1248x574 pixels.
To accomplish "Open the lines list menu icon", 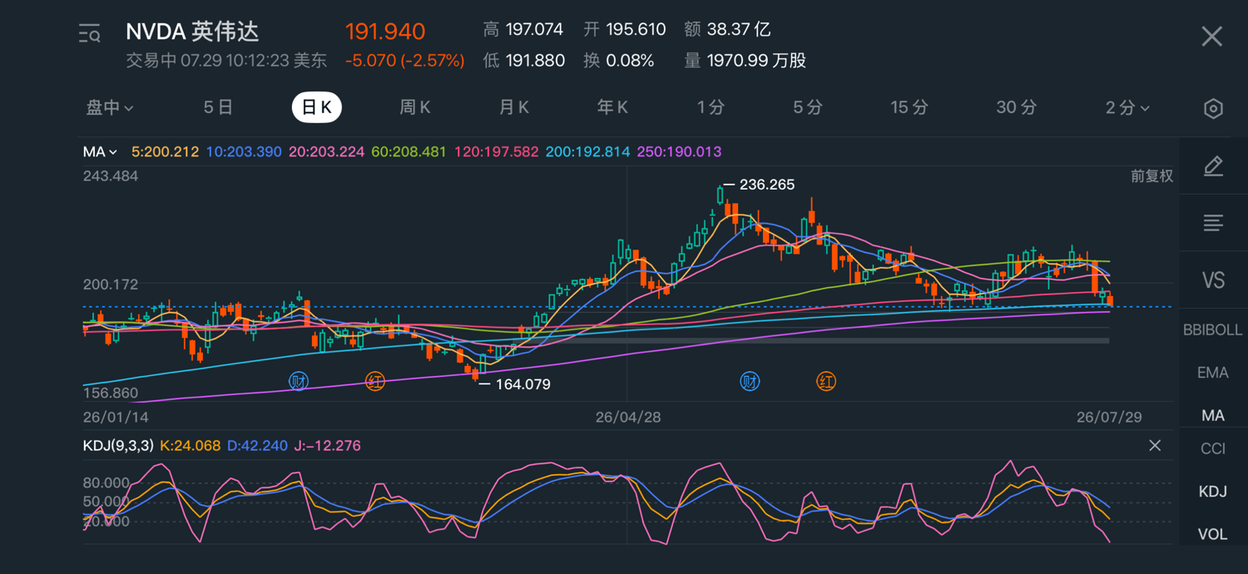I will 1213,223.
